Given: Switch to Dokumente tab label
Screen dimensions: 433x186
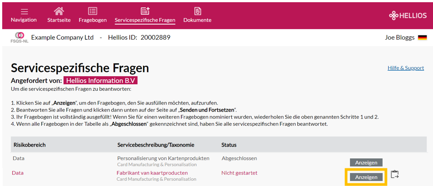Looking at the screenshot, I should click(197, 20).
